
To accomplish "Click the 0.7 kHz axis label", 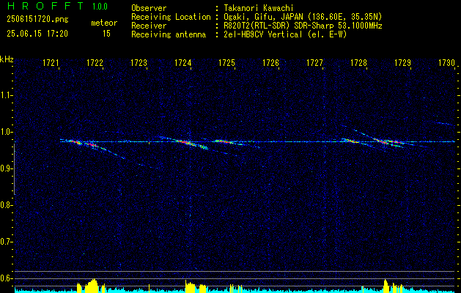I will tap(6, 242).
